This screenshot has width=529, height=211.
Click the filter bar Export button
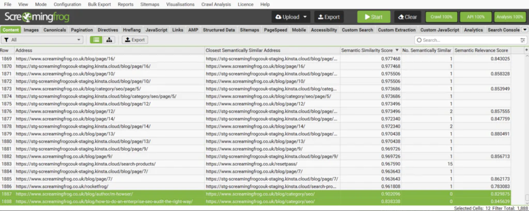coord(135,40)
